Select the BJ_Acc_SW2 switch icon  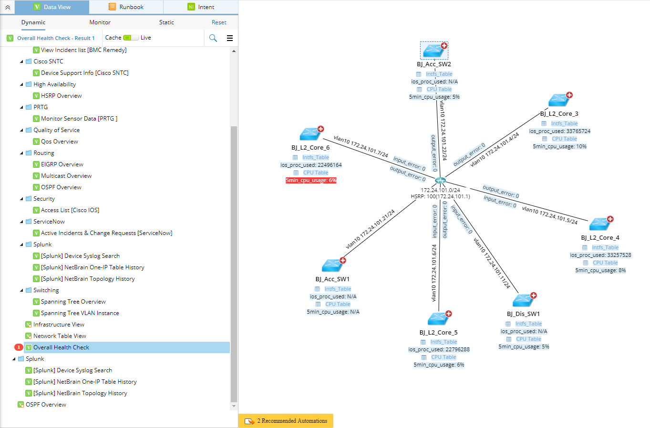pyautogui.click(x=434, y=50)
